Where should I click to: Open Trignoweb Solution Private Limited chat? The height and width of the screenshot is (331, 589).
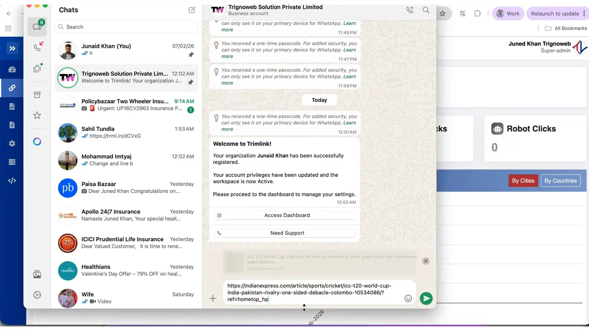(127, 77)
